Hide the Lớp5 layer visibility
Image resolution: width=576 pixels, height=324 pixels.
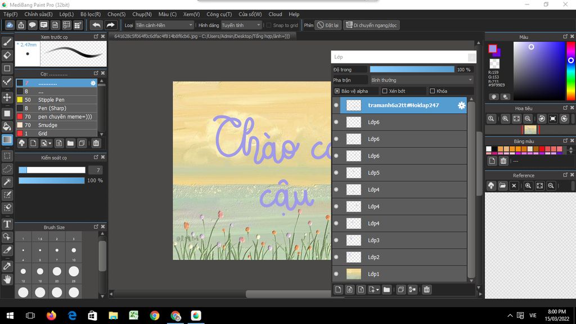click(336, 173)
